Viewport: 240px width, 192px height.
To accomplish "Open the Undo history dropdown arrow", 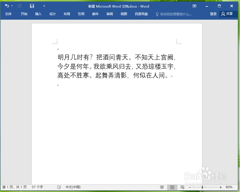I will [12, 6].
